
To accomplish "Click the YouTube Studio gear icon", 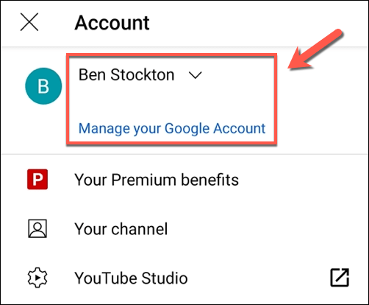I will pos(37,278).
